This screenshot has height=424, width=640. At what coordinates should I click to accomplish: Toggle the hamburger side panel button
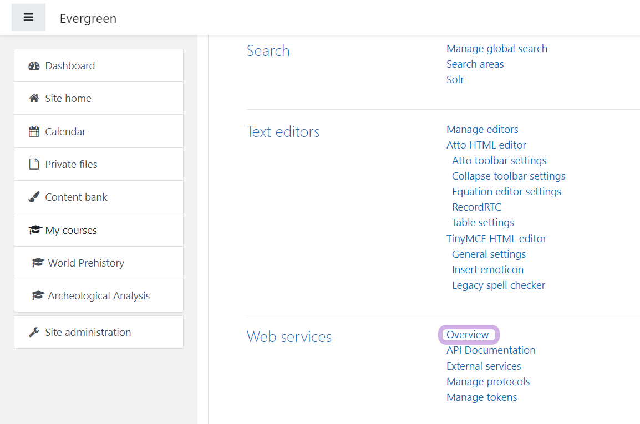28,18
